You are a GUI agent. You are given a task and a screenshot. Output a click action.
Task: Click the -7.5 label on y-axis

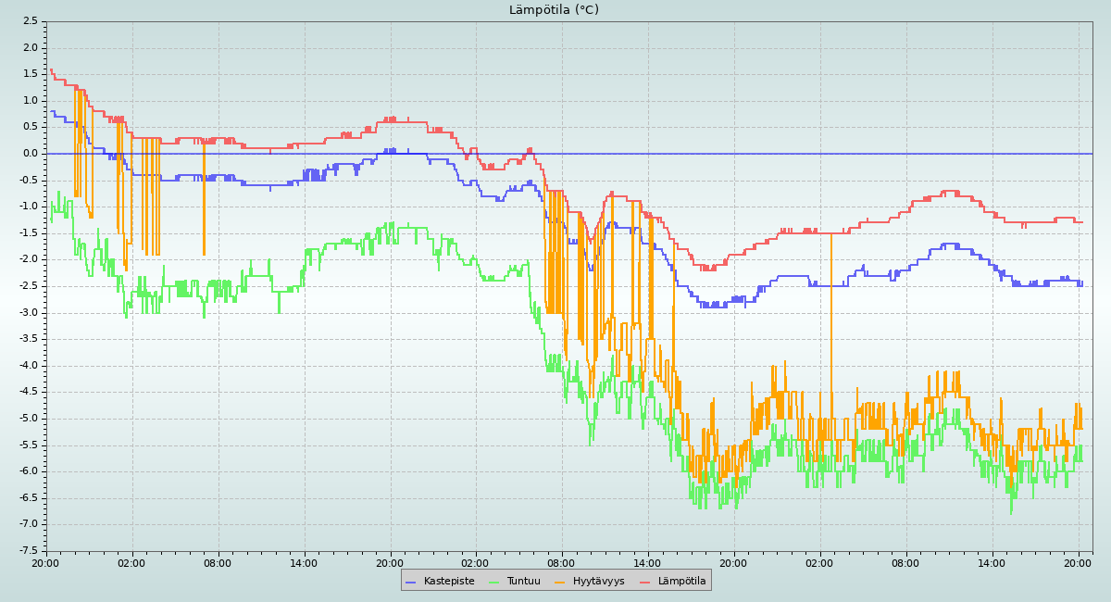[28, 551]
